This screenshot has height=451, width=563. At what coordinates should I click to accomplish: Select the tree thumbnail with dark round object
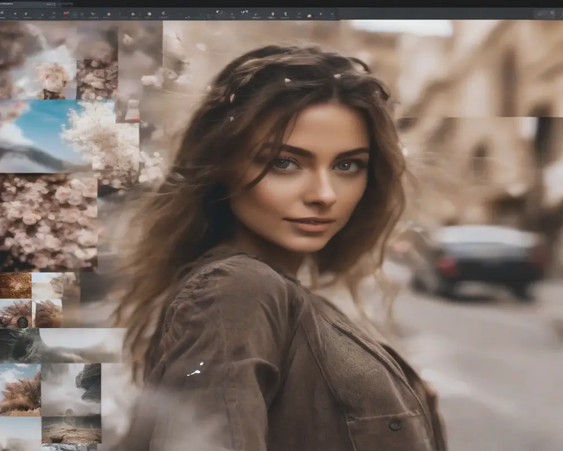[x=15, y=313]
